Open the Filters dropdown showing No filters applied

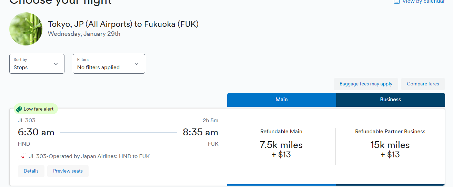click(x=109, y=64)
